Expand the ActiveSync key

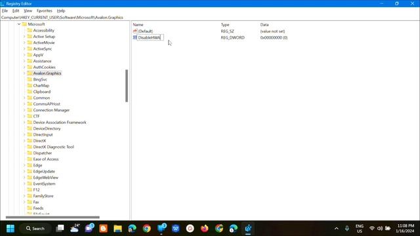coord(24,49)
